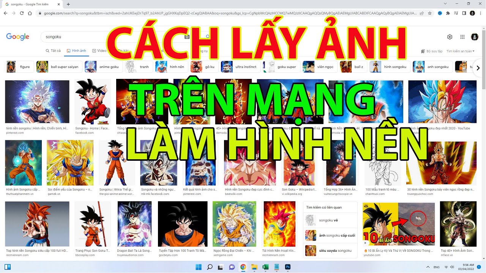Click the search by image camera icon
This screenshot has height=273, width=486.
click(187, 37)
